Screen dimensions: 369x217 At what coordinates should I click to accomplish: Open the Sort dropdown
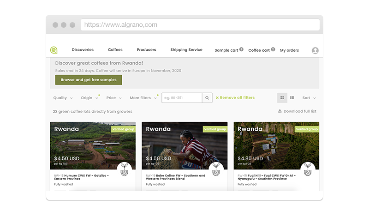(x=309, y=98)
